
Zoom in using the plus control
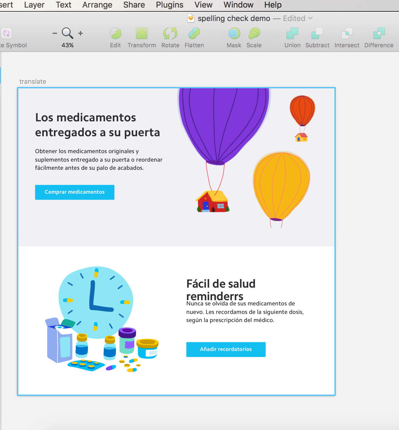pos(80,33)
